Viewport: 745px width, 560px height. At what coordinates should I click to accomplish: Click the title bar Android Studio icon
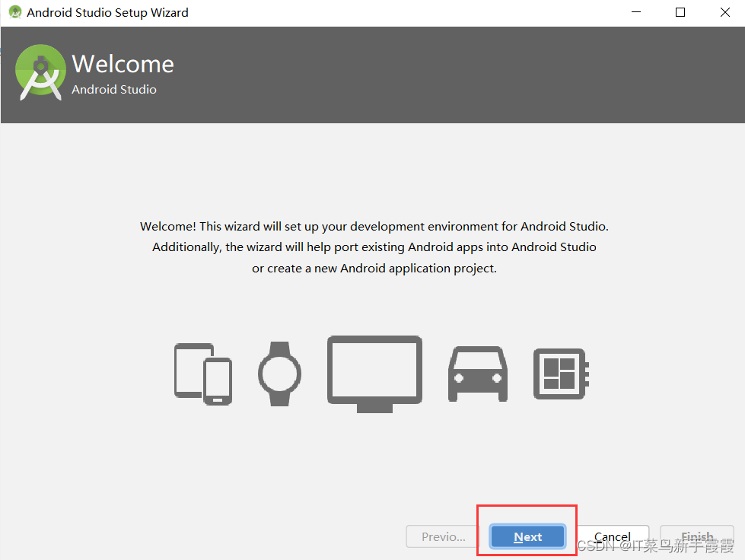pyautogui.click(x=15, y=12)
